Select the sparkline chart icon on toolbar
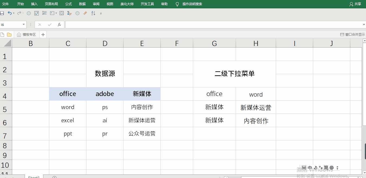This screenshot has height=178, width=366. click(44, 13)
